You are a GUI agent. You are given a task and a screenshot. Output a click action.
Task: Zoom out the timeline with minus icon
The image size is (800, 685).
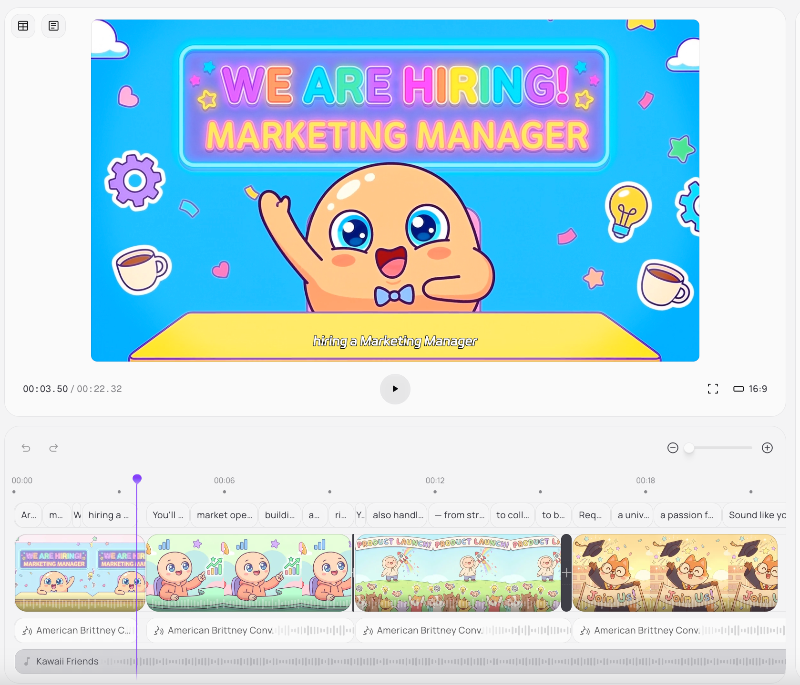point(673,448)
